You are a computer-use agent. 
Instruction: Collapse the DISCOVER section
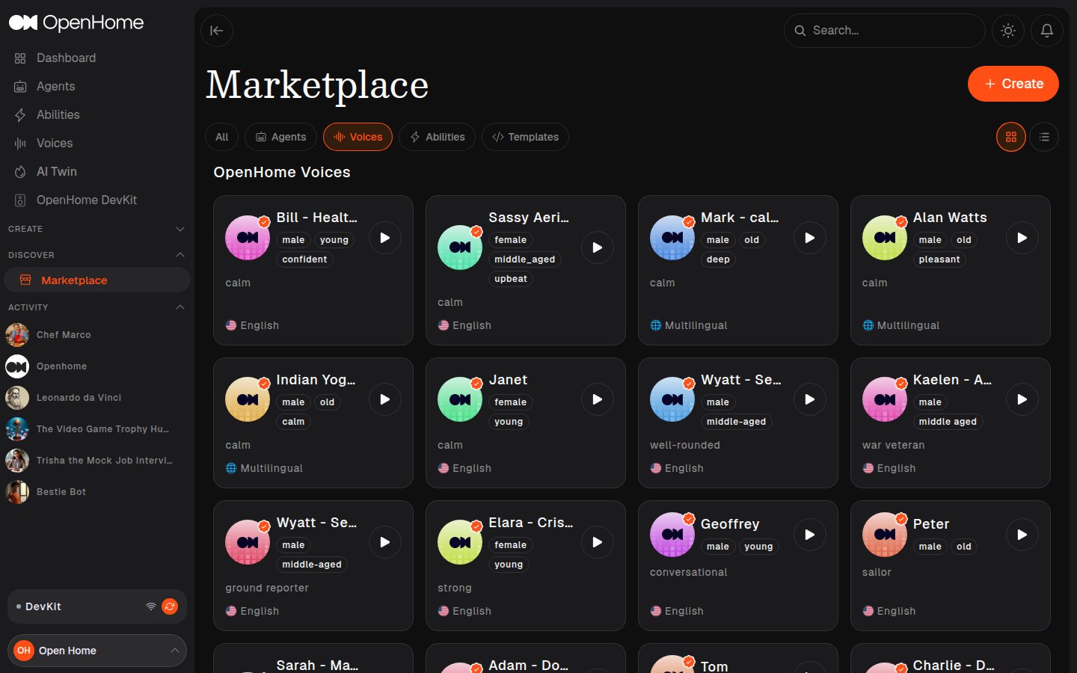(97, 255)
